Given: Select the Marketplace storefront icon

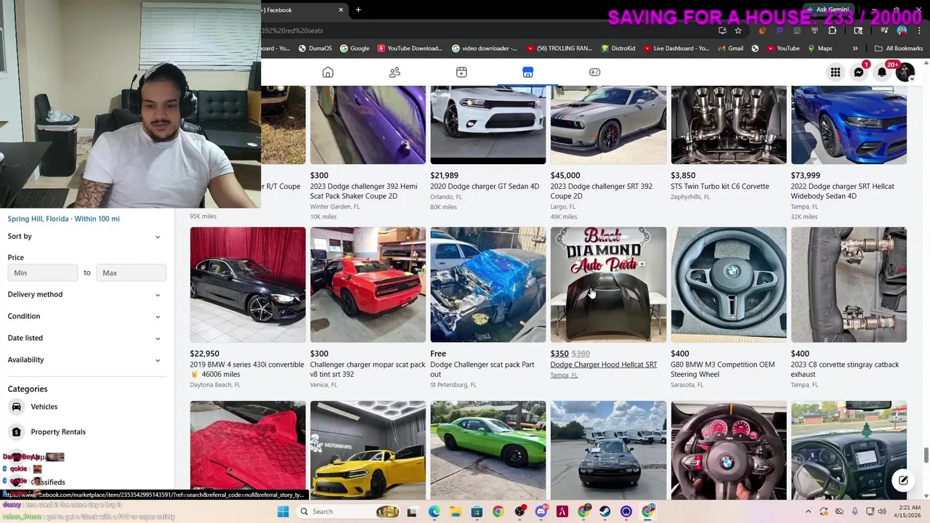Looking at the screenshot, I should coord(527,72).
